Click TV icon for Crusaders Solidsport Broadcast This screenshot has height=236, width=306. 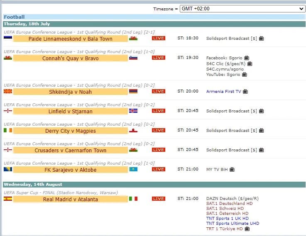pos(261,150)
